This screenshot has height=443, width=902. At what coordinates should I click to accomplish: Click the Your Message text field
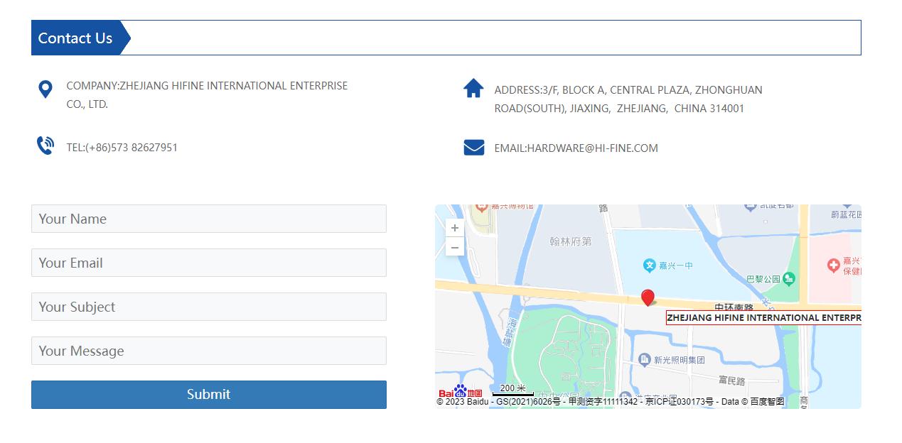[x=209, y=351]
